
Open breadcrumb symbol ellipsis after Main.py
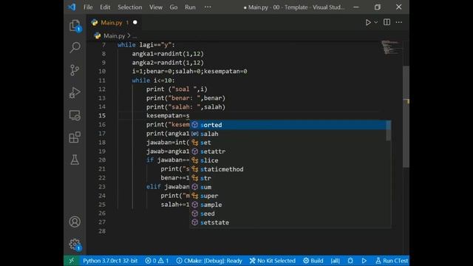pyautogui.click(x=135, y=36)
